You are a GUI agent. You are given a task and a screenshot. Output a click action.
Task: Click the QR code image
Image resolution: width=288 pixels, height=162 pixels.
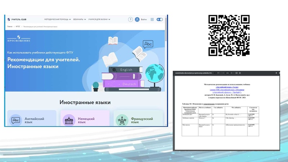coord(229,35)
